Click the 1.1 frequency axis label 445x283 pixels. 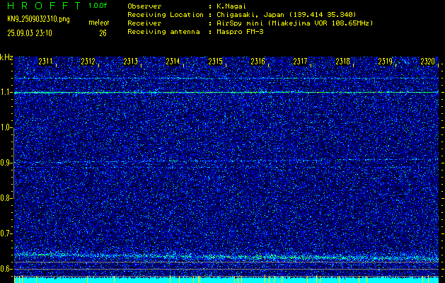click(x=6, y=92)
